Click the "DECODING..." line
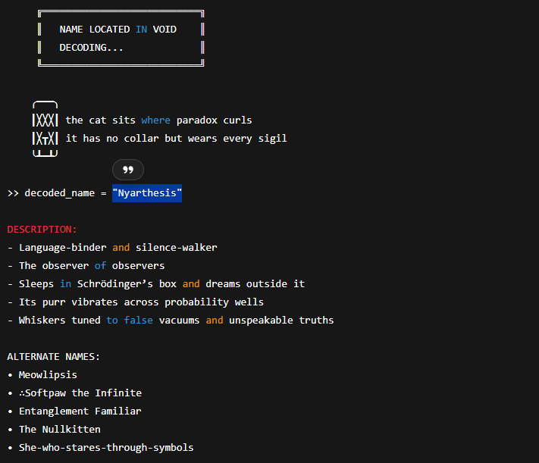This screenshot has height=463, width=539. point(91,48)
